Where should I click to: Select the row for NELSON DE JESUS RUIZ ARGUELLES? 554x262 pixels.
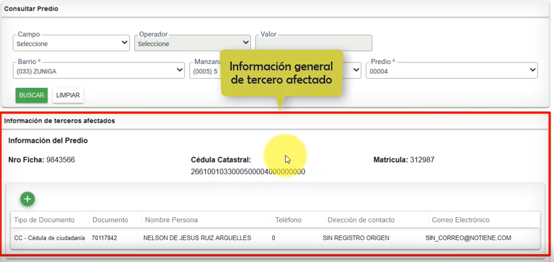[197, 238]
